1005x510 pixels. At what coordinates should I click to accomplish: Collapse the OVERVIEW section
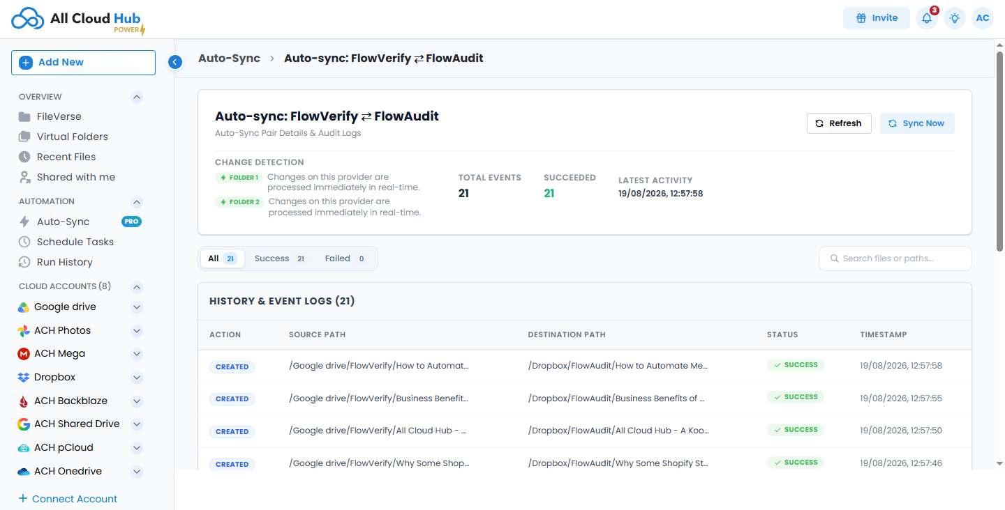pyautogui.click(x=137, y=97)
